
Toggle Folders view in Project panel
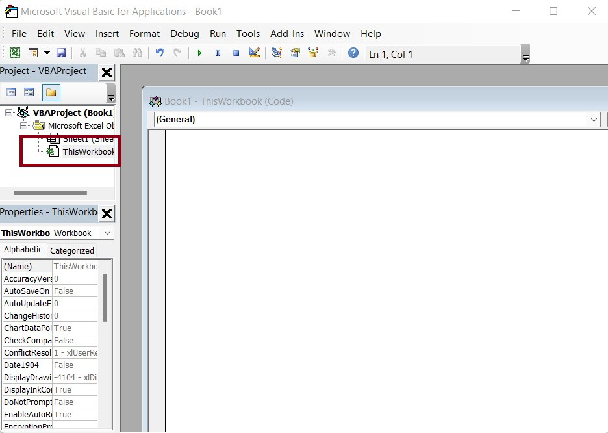pos(51,92)
